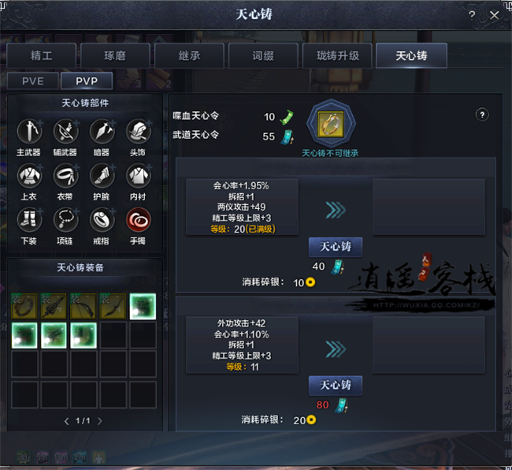
Task: Switch to the PVE mode toggle
Action: click(x=33, y=80)
